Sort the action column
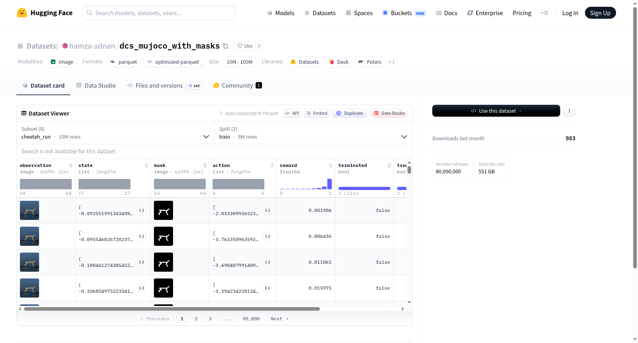 (x=272, y=165)
